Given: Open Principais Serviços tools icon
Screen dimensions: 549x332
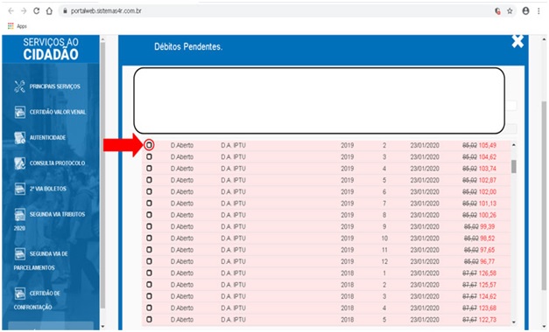Looking at the screenshot, I should point(19,86).
